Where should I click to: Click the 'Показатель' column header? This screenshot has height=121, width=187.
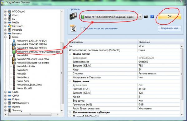pos(103,42)
